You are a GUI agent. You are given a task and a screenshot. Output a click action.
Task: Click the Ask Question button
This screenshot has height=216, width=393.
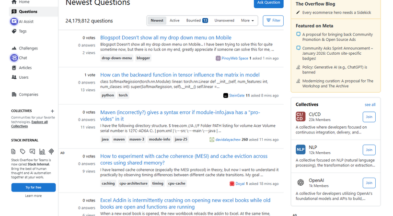click(x=268, y=3)
